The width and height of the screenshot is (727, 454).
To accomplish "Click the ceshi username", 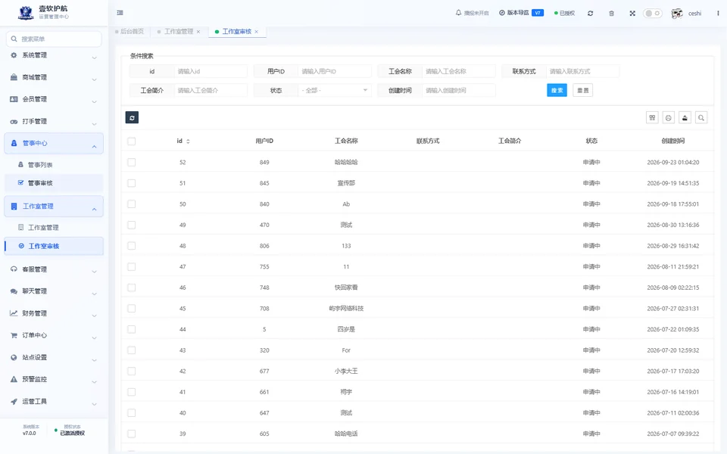I will 694,14.
